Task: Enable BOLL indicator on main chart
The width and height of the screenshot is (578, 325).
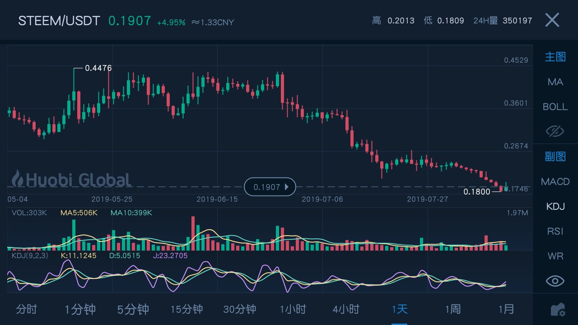Action: pos(555,107)
